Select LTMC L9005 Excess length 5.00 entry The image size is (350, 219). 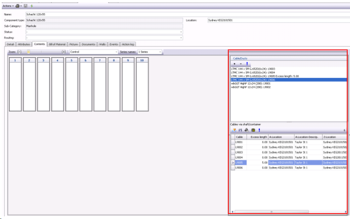point(265,76)
